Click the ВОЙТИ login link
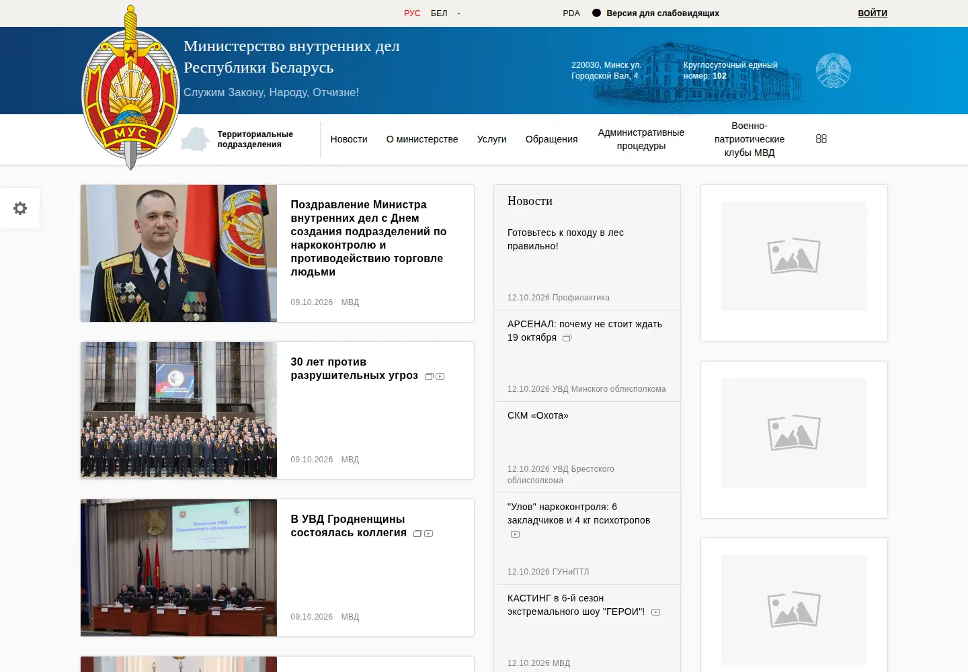968x672 pixels. pos(873,13)
